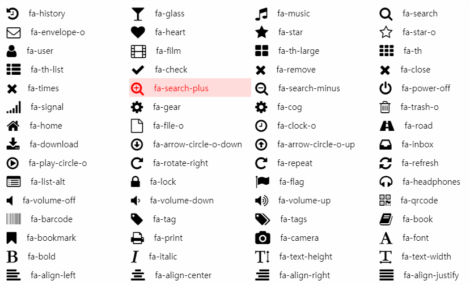
Task: Select the fa-flag icon
Action: click(x=262, y=182)
